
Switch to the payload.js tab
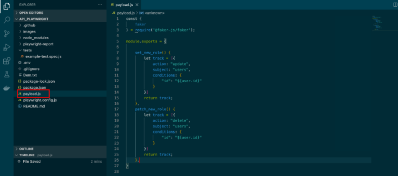click(x=125, y=5)
